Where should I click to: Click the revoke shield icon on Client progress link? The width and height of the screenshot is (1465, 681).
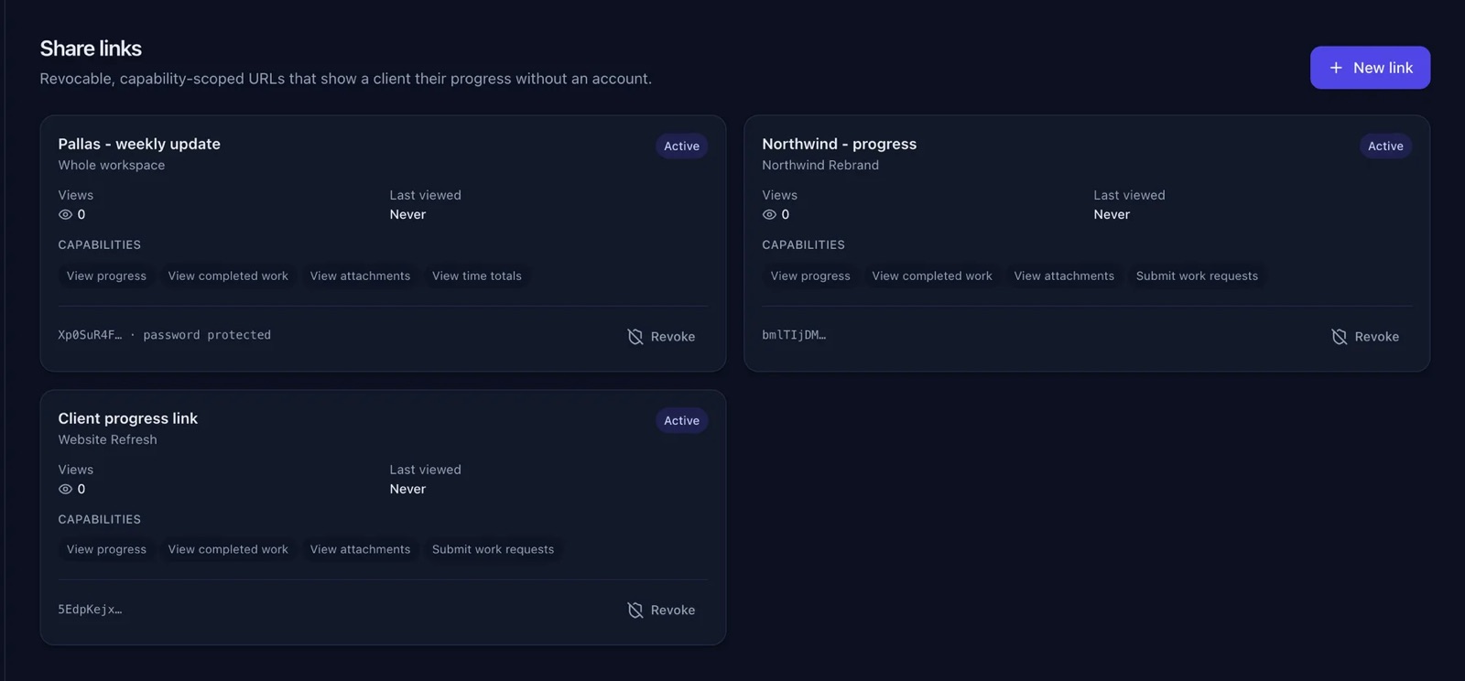tap(635, 611)
